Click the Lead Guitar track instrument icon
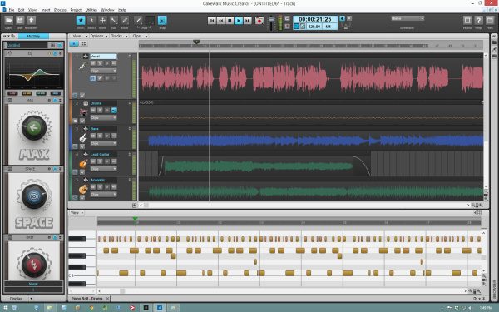This screenshot has height=312, width=499. [x=83, y=164]
